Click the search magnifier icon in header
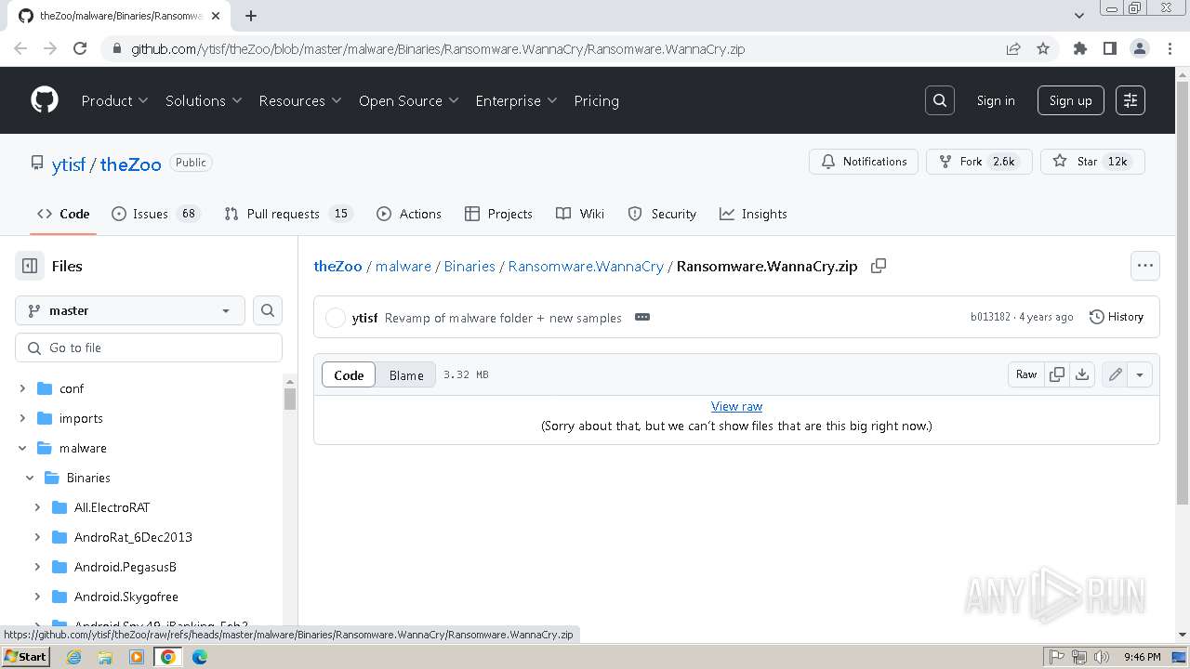The height and width of the screenshot is (669, 1190). pyautogui.click(x=940, y=100)
